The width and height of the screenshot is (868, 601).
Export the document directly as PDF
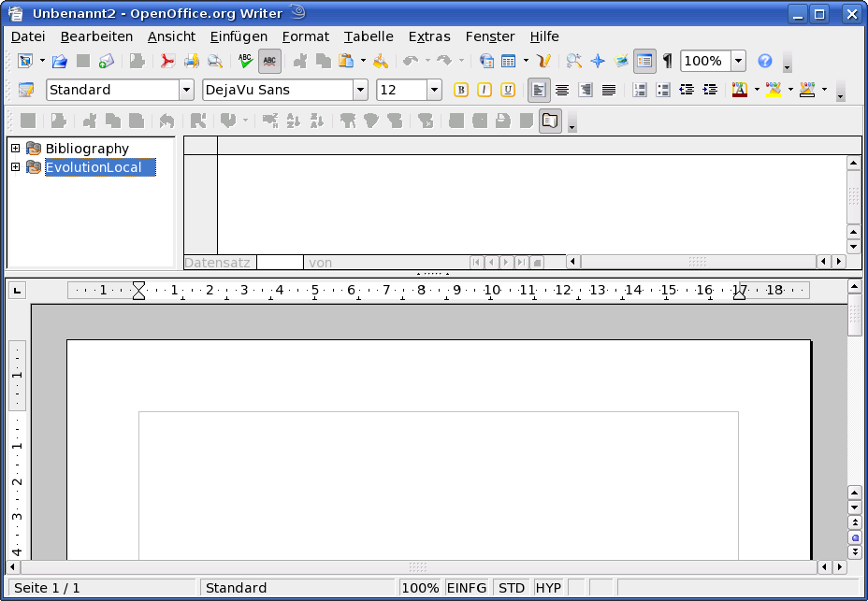(x=168, y=59)
